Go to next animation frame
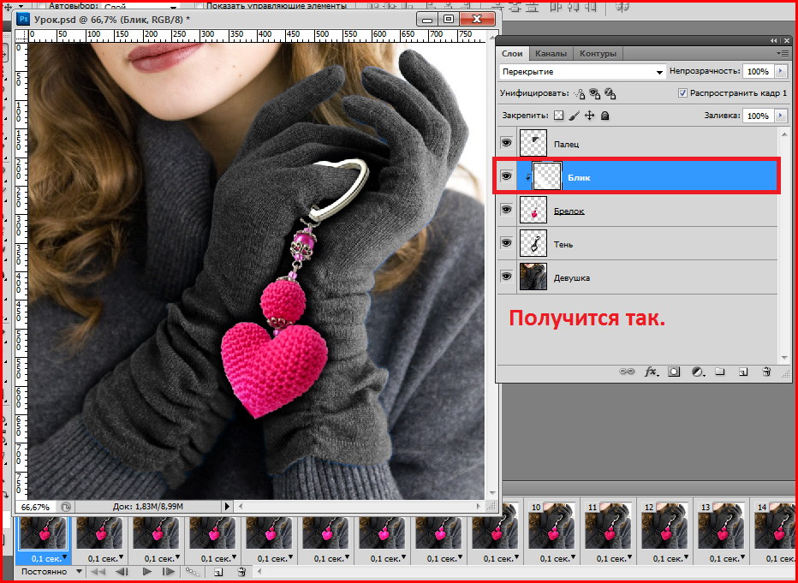Image resolution: width=798 pixels, height=583 pixels. [169, 572]
